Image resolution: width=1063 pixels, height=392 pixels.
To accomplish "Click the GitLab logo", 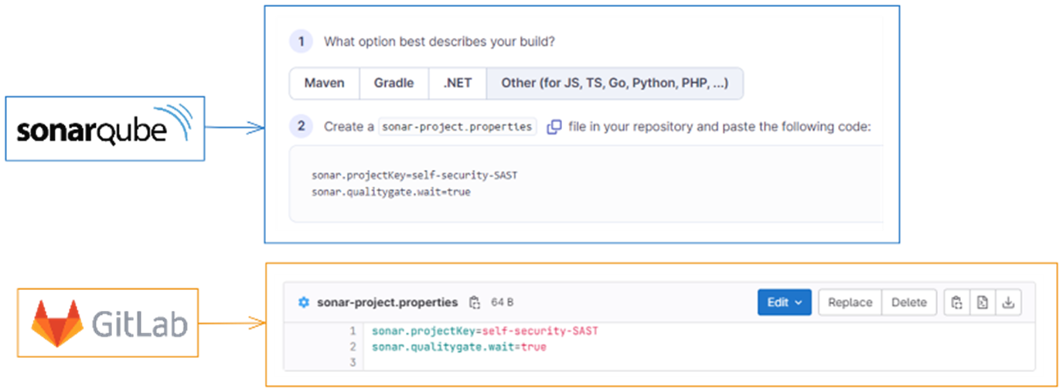I will 107,322.
